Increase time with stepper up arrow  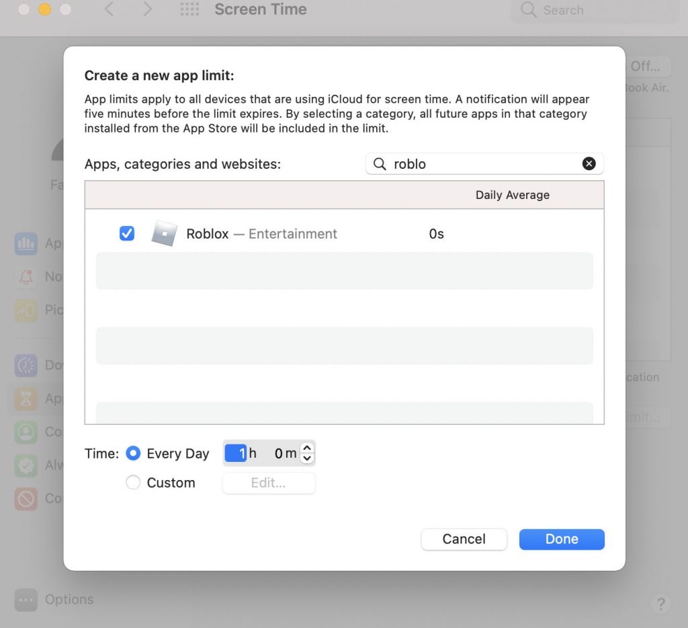pos(307,448)
